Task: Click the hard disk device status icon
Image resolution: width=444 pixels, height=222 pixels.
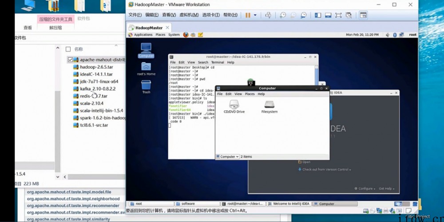Action: [366, 211]
